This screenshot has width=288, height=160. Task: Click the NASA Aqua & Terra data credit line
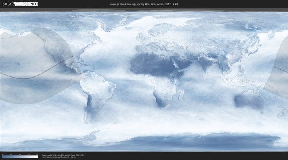pyautogui.click(x=63, y=155)
